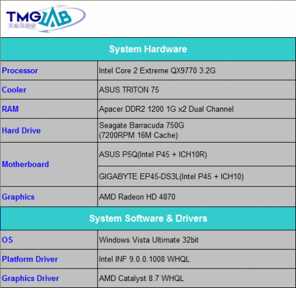Click the Graphics Driver label
Viewport: 296px width, 288px height.
pyautogui.click(x=30, y=279)
